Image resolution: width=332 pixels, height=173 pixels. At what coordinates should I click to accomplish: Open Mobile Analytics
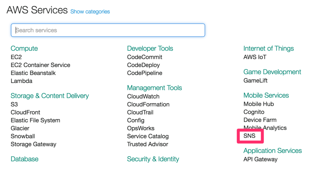click(265, 128)
